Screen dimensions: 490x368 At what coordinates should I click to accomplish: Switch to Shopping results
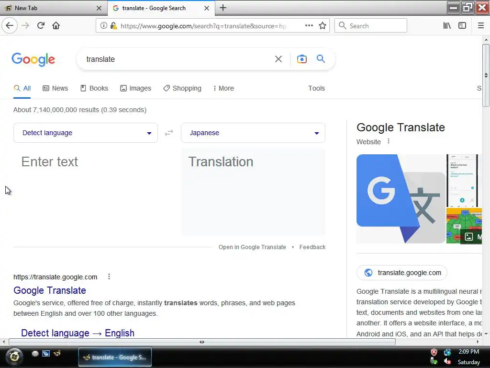pyautogui.click(x=182, y=88)
